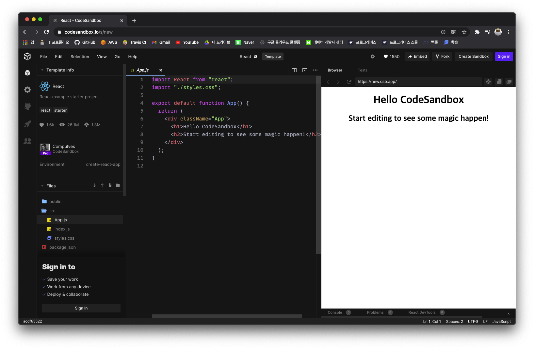This screenshot has height=349, width=534.
Task: Click the preview URL address field
Action: point(418,82)
